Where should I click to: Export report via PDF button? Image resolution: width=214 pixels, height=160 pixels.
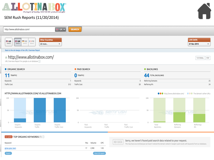(x=208, y=58)
